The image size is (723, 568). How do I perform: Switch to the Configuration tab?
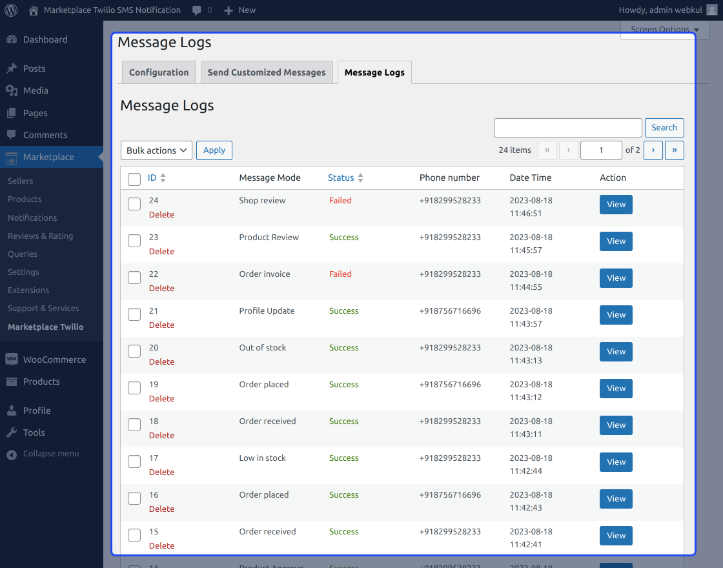click(x=158, y=72)
